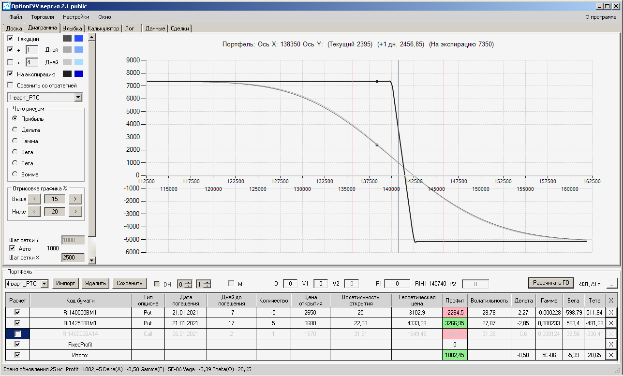Screen dimensions: 623x376
Task: Open the Торговля menu
Action: point(43,17)
